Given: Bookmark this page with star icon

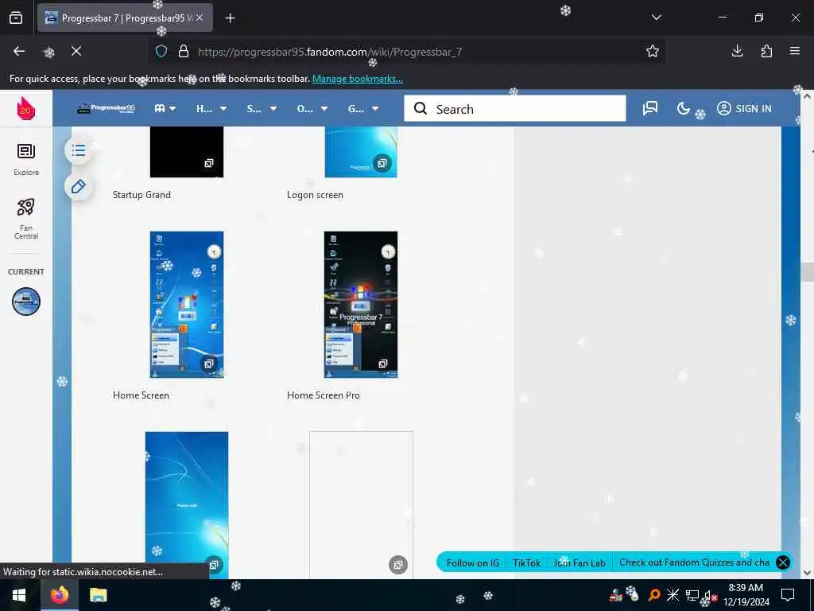Looking at the screenshot, I should 653,51.
